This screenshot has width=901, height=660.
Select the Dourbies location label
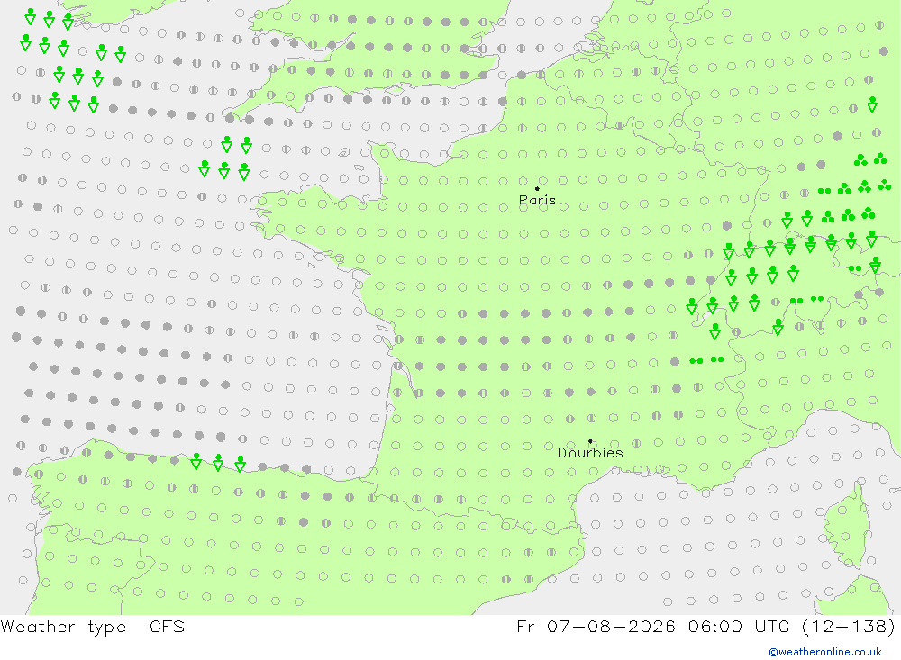pyautogui.click(x=590, y=453)
